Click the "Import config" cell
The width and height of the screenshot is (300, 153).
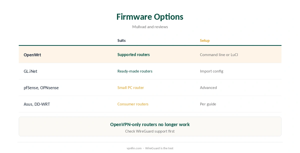(211, 71)
